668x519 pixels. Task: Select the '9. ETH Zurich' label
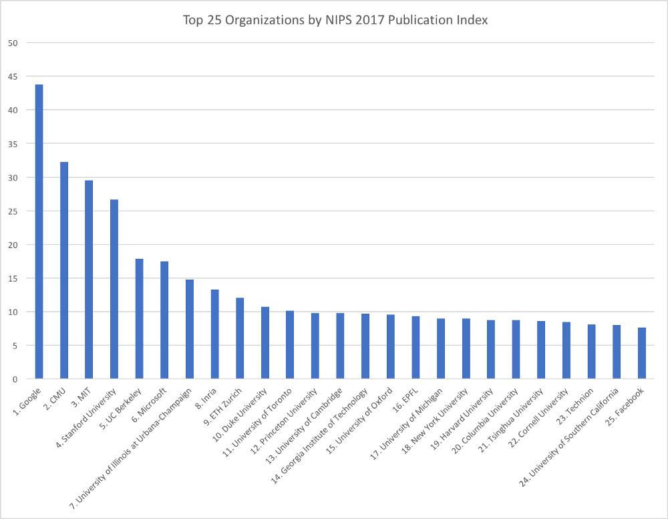coord(222,407)
